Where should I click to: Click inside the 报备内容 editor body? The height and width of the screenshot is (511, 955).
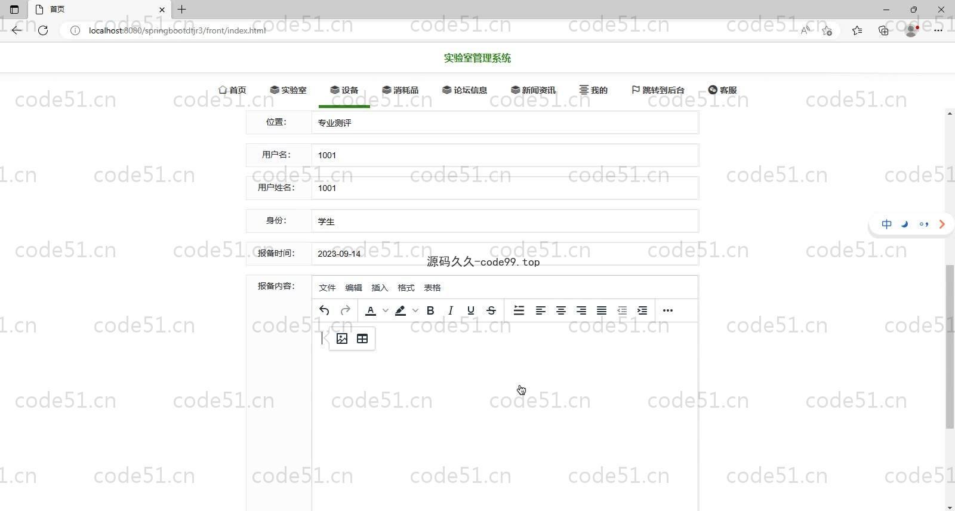pyautogui.click(x=505, y=416)
